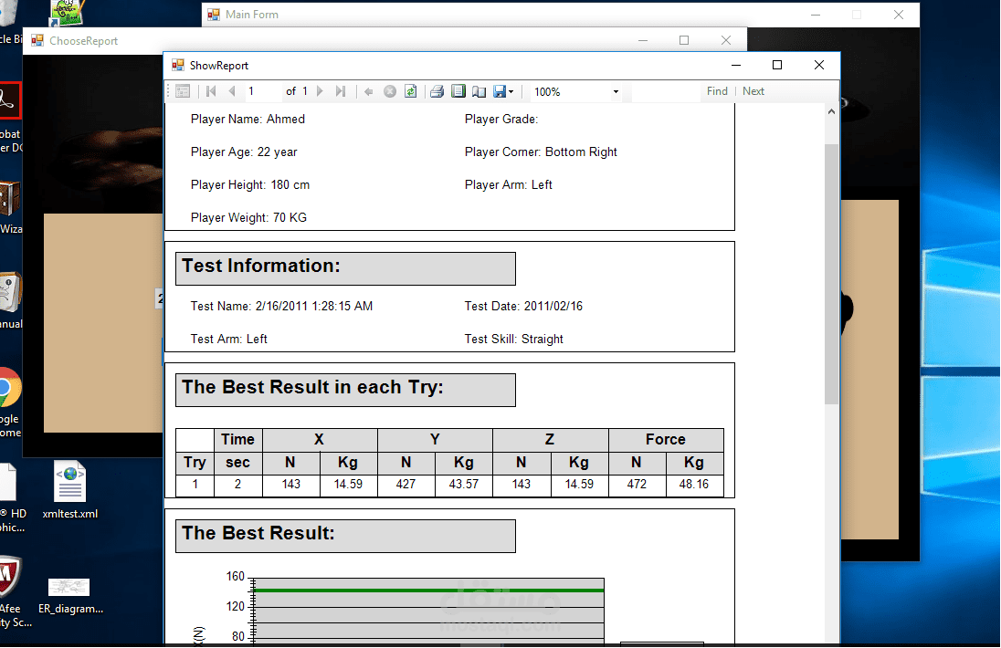This screenshot has height=648, width=1001.
Task: Click 'Player Arm: Left' text
Action: tap(508, 185)
